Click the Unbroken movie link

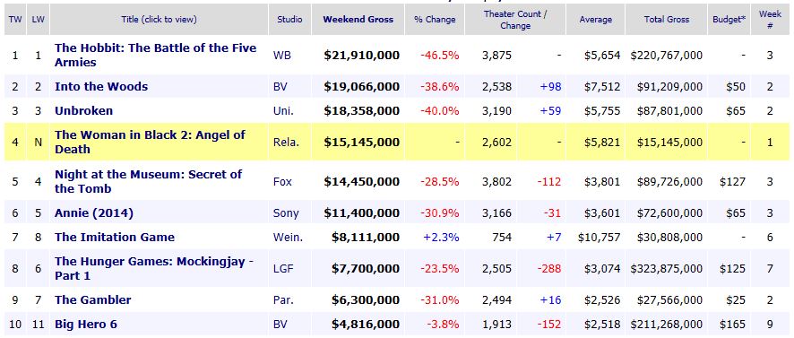(83, 110)
